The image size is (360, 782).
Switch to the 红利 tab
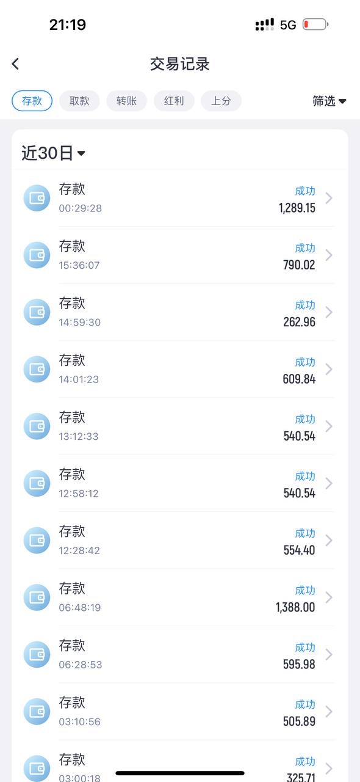click(x=174, y=101)
